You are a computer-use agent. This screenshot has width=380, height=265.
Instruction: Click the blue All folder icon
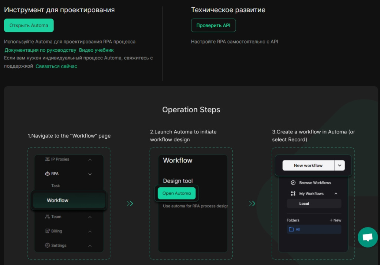[291, 229]
